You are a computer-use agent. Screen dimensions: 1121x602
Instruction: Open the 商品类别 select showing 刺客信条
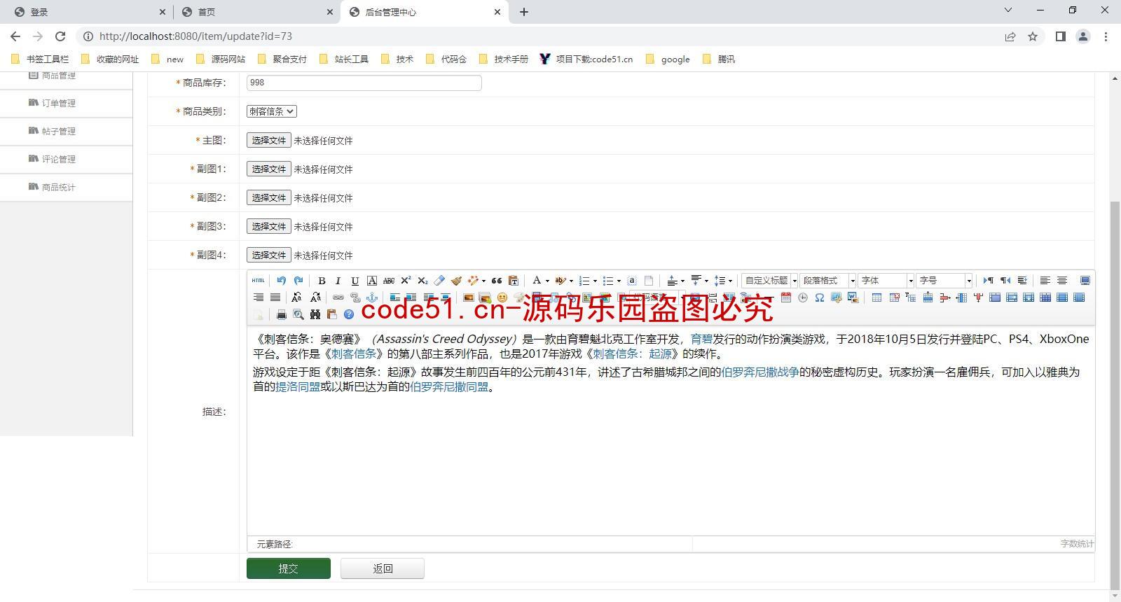(272, 111)
